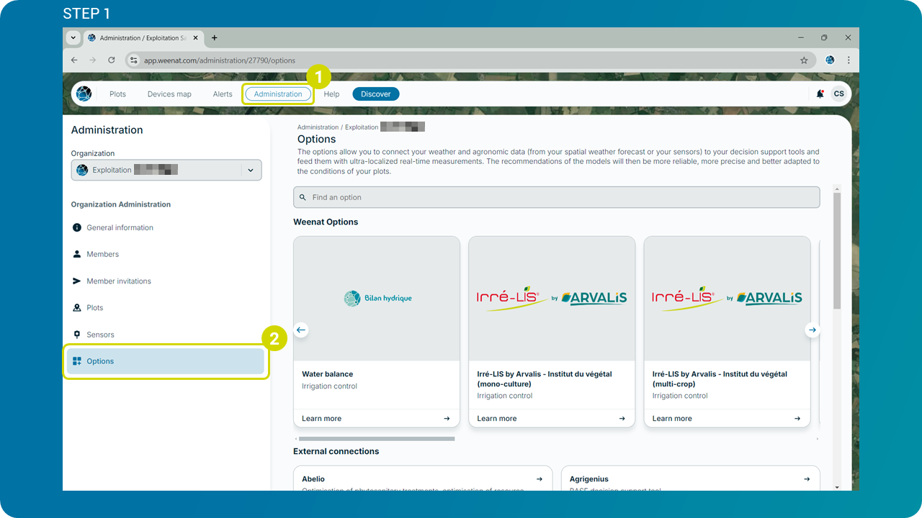Click the Discover button
922x518 pixels.
tap(376, 94)
